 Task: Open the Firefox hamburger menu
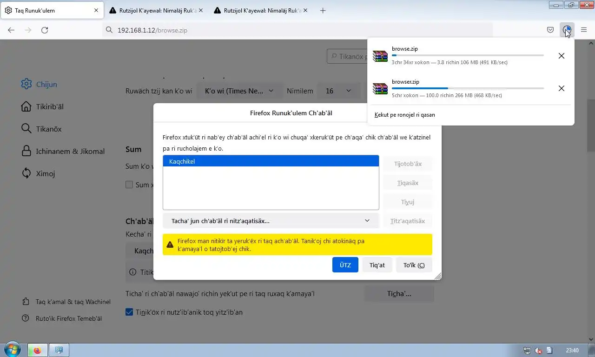[584, 30]
